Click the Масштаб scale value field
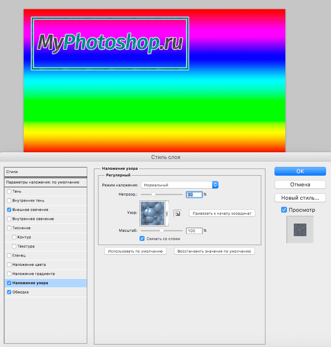Viewport: 331px width, 347px height. (194, 231)
